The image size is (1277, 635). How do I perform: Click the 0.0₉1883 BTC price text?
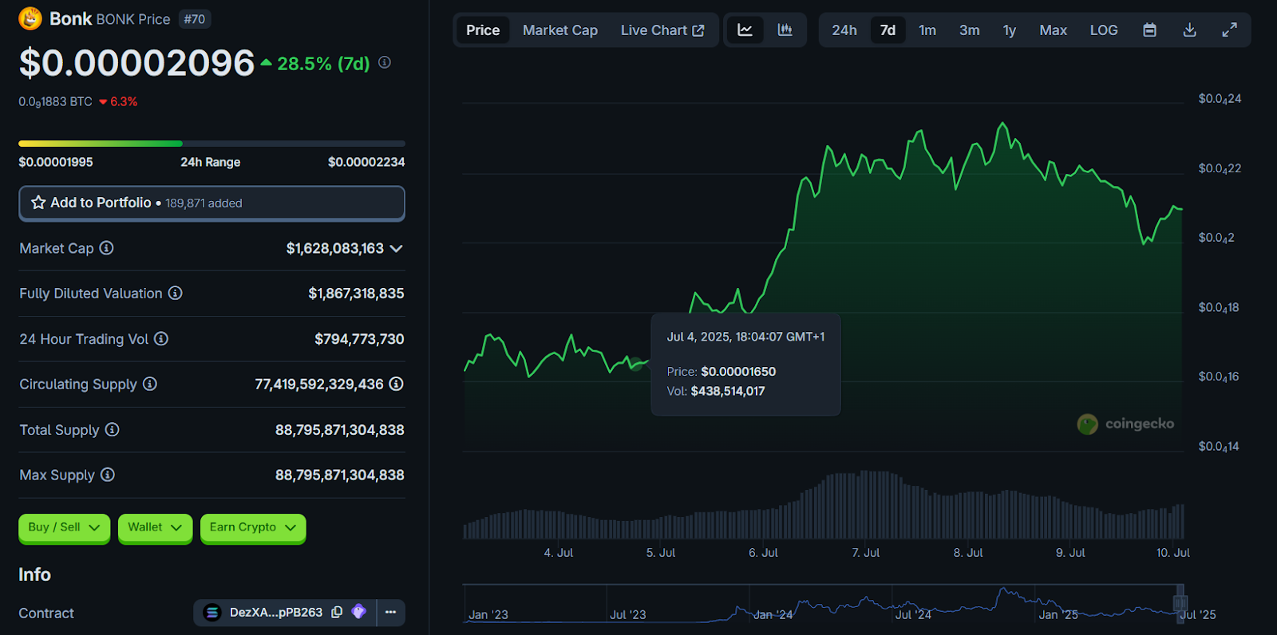pyautogui.click(x=56, y=102)
